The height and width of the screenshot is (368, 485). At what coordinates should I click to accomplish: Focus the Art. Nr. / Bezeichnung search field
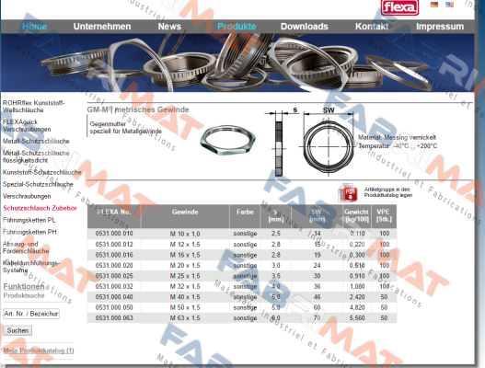click(31, 314)
